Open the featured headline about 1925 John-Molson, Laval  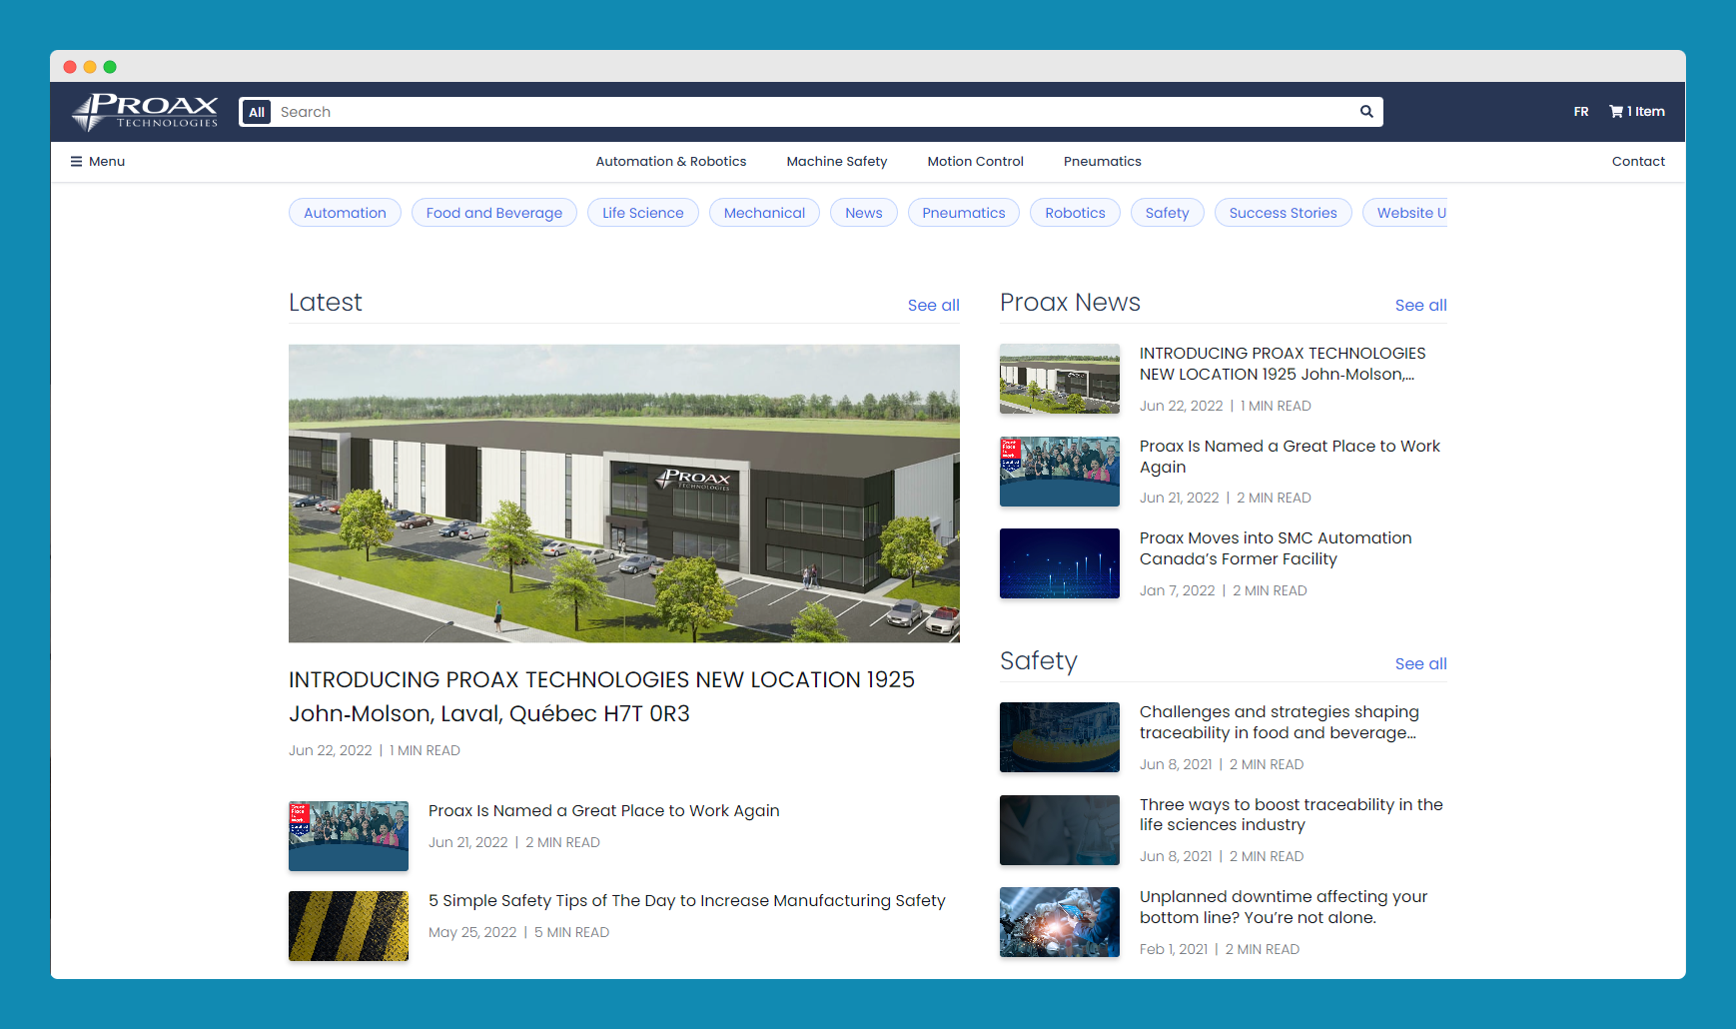601,696
